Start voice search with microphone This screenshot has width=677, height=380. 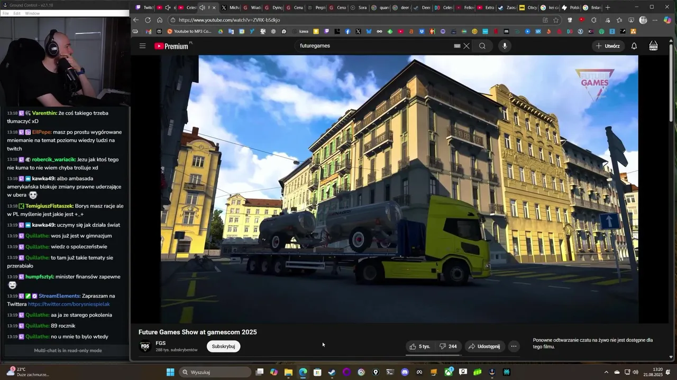(x=505, y=46)
